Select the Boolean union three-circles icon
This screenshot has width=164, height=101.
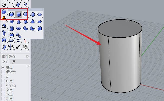tap(4, 26)
